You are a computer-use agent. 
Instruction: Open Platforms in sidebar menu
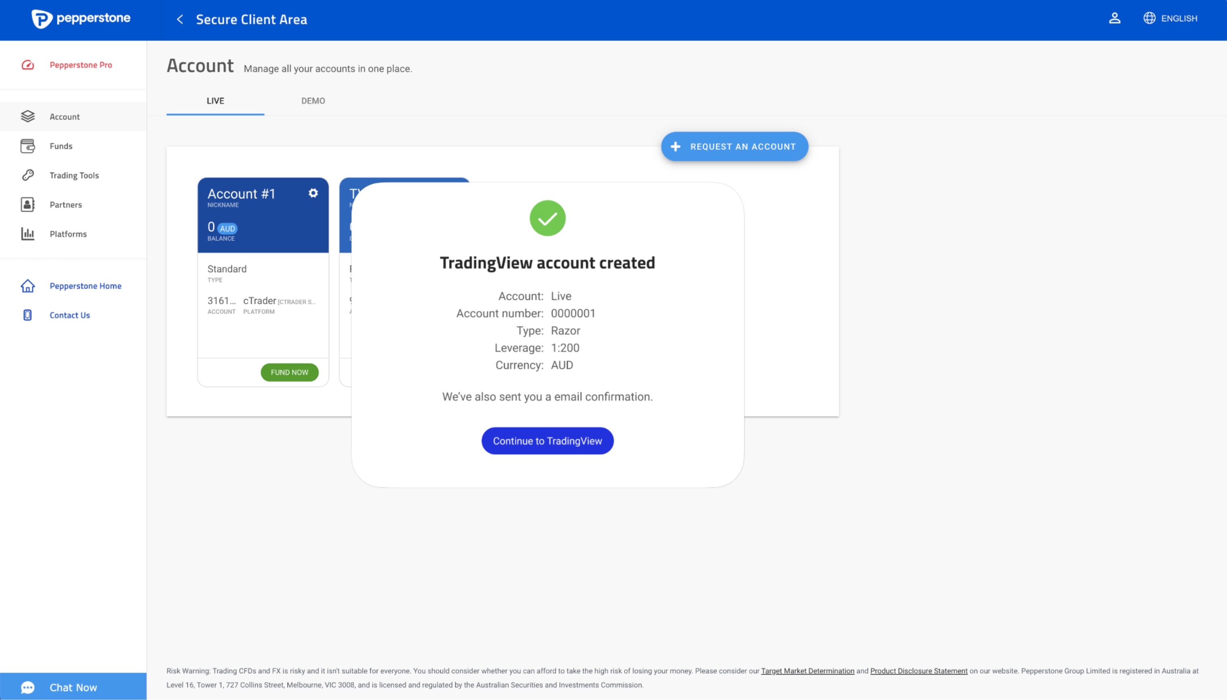click(x=69, y=234)
